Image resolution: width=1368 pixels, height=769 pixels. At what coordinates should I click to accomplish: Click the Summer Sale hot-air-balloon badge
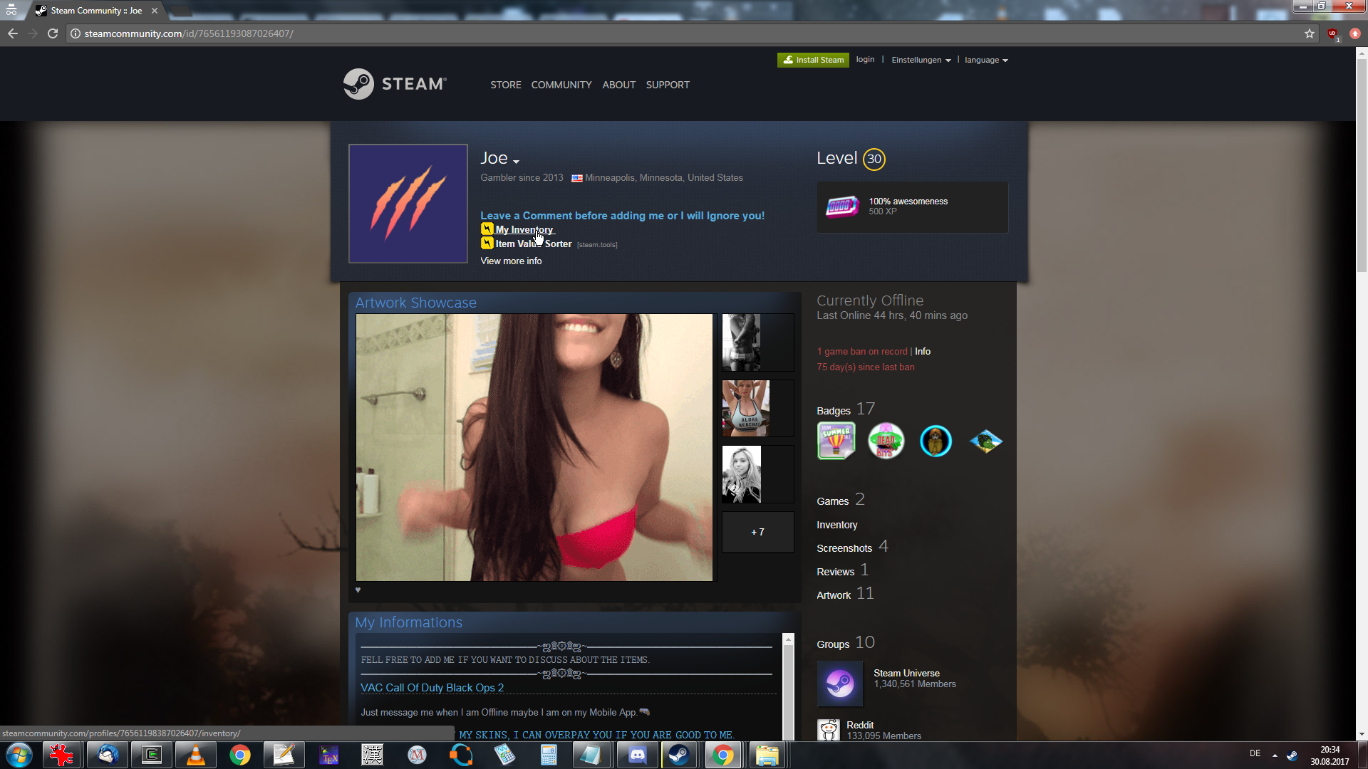(836, 441)
